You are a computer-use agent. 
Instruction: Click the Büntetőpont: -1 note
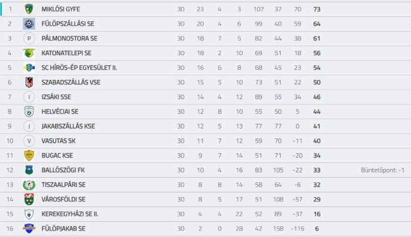tap(382, 170)
